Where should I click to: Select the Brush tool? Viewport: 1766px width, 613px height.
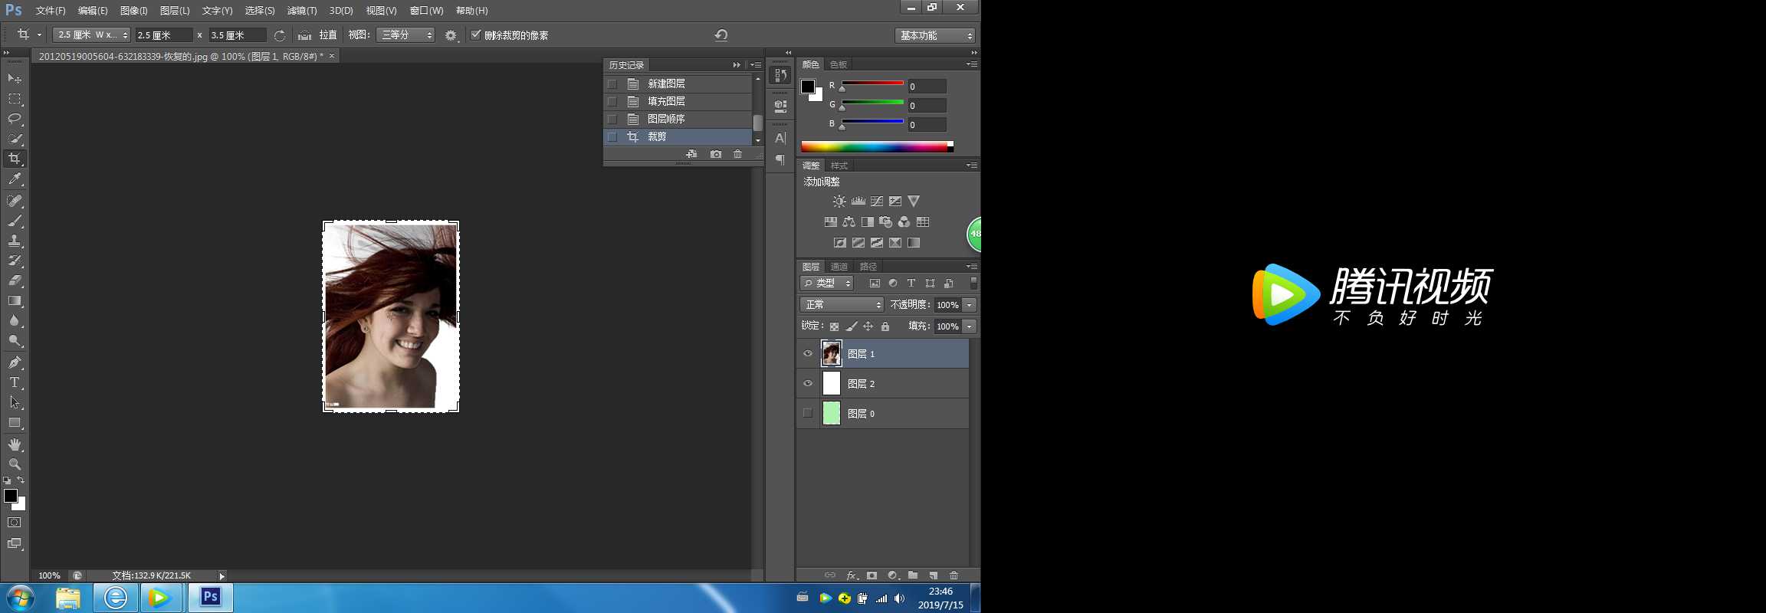pos(15,221)
